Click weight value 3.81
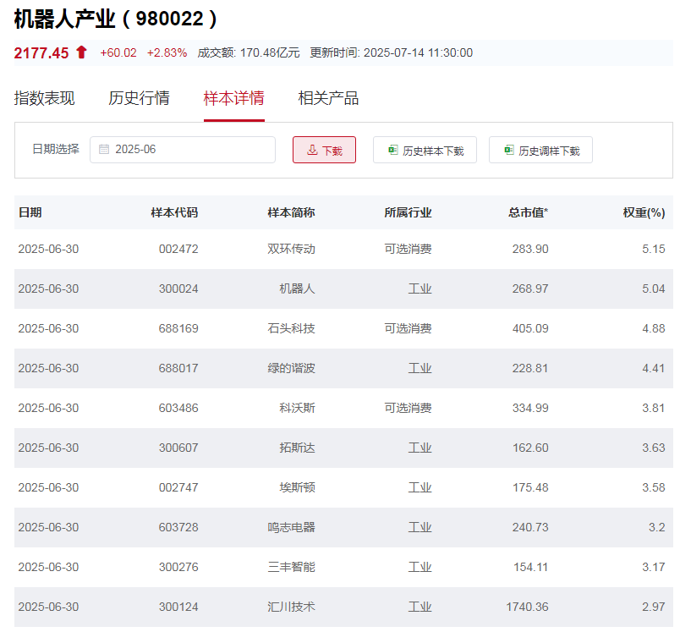The height and width of the screenshot is (632, 680). click(654, 408)
